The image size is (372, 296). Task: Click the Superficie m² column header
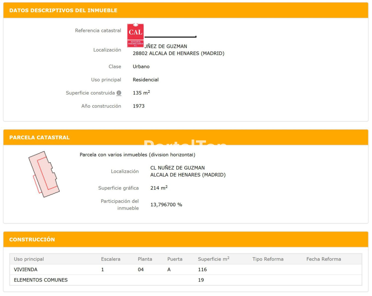pos(214,259)
